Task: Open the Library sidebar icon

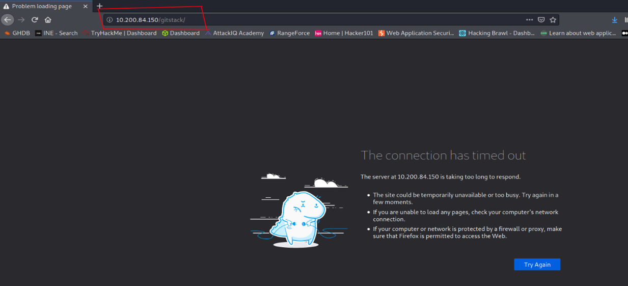Action: [x=626, y=20]
